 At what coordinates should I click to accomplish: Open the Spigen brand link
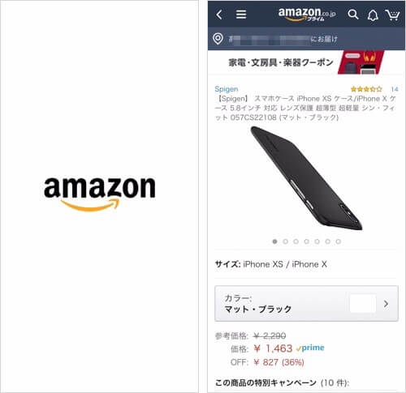[227, 89]
